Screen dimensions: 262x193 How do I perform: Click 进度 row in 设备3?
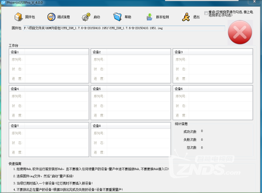[x=213, y=79]
